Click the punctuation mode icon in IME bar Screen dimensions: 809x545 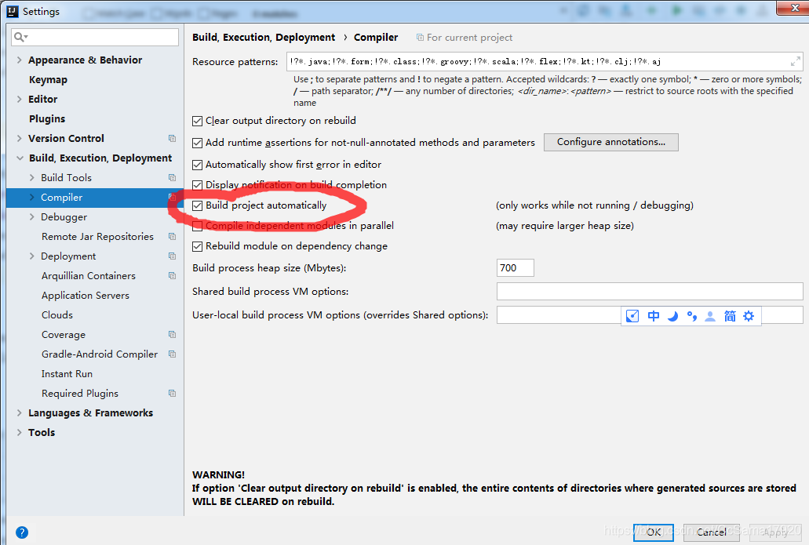(692, 316)
